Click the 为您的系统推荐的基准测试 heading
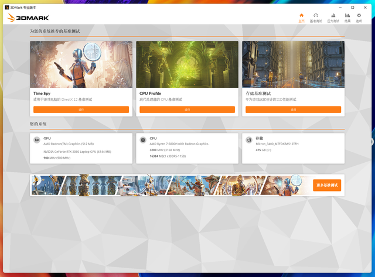Screen dimensions: 375x277 tap(54, 31)
